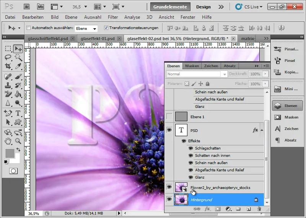Hide the PSD text layer
Screen dimensions: 306x218
pyautogui.click(x=169, y=130)
